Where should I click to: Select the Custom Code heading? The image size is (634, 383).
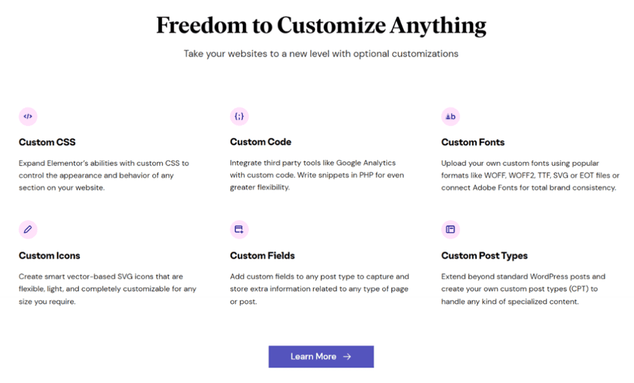click(261, 142)
